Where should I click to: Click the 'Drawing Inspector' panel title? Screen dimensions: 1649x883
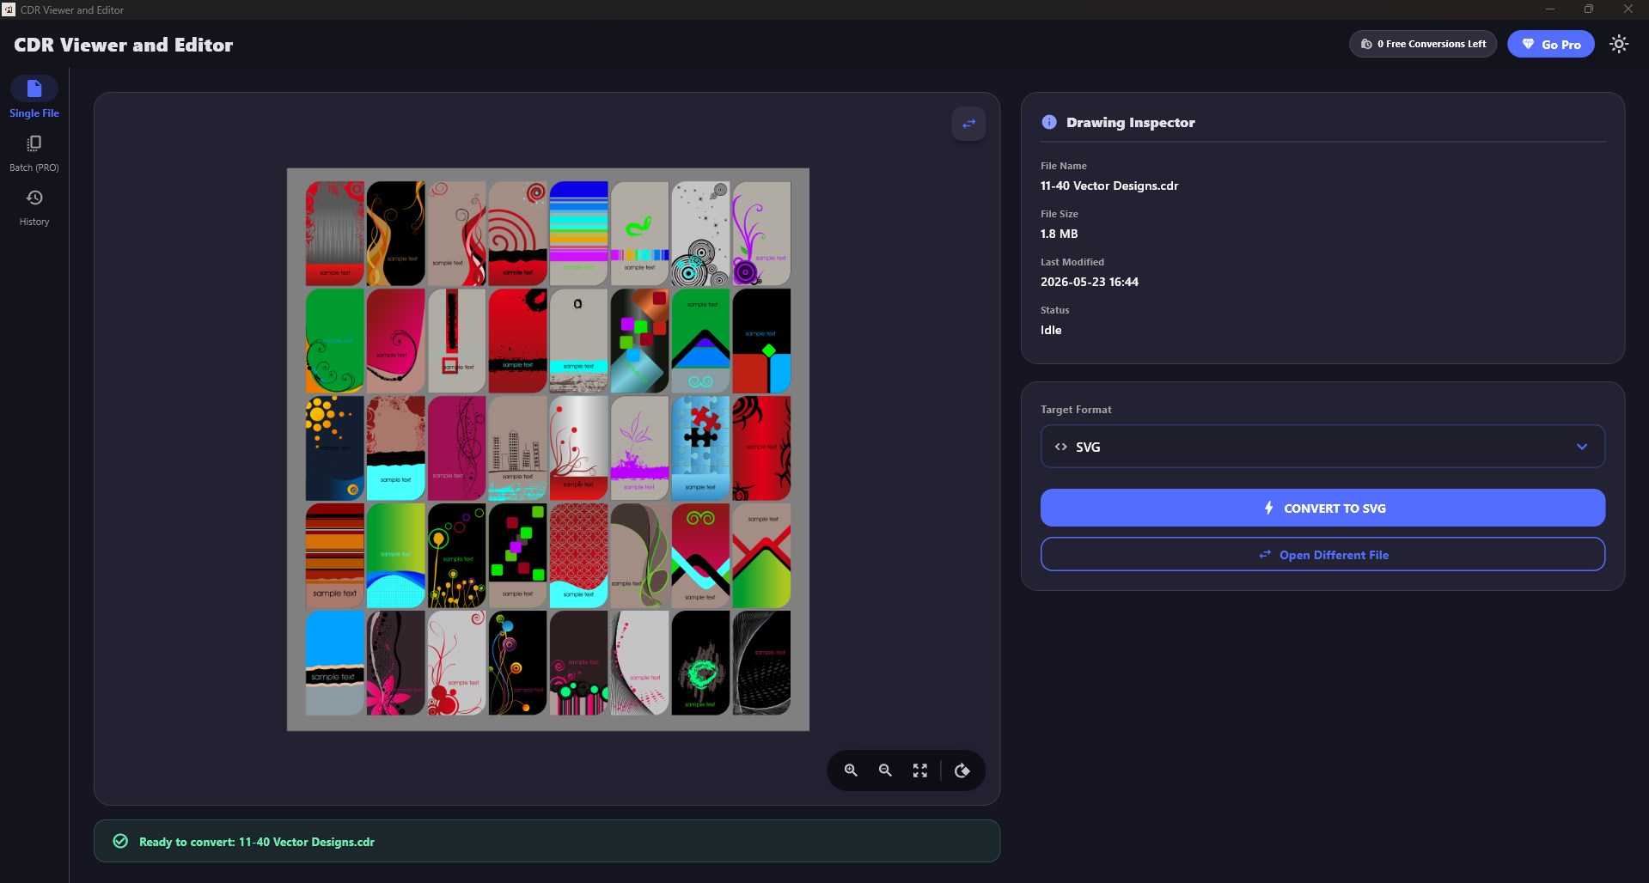tap(1131, 122)
